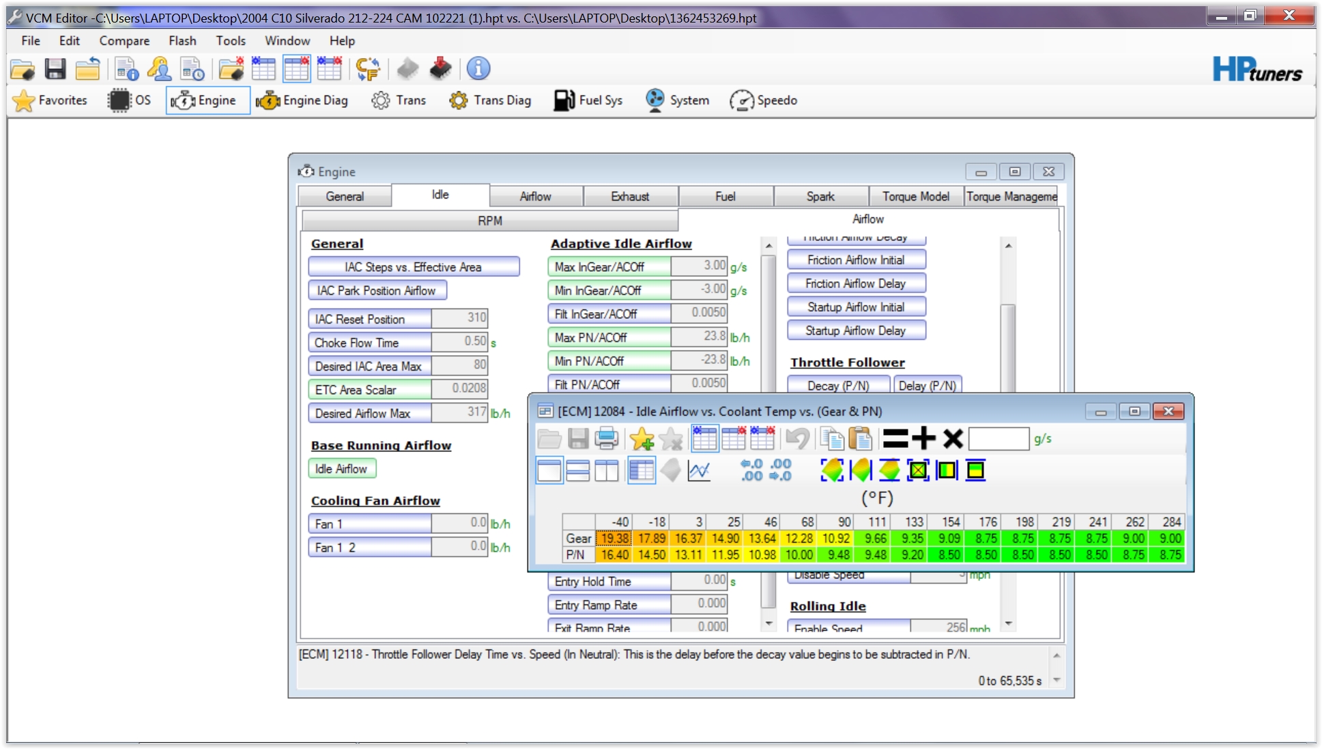Click the Save file icon in main toolbar
This screenshot has width=1322, height=749.
pos(55,69)
